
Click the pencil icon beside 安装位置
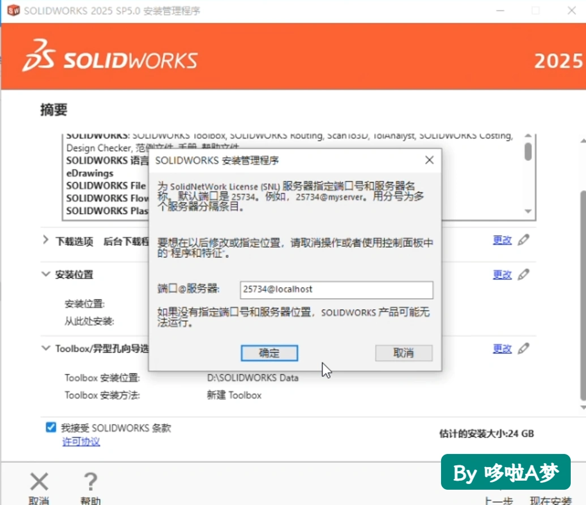524,274
